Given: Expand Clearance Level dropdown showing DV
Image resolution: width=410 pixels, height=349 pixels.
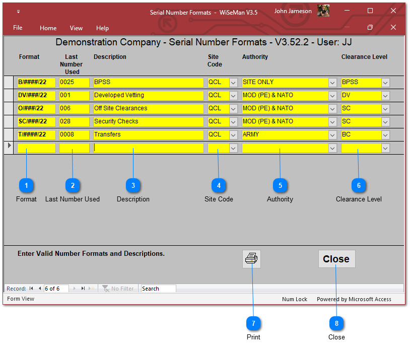Looking at the screenshot, I should click(x=385, y=95).
